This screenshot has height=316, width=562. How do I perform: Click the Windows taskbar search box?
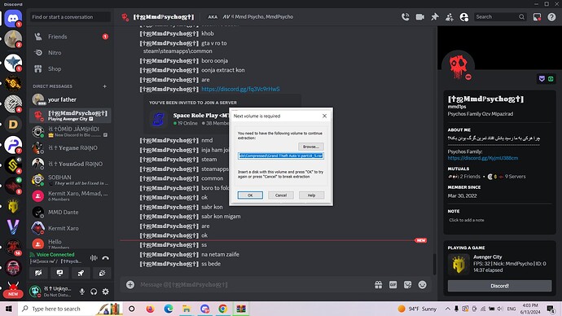tap(70, 309)
